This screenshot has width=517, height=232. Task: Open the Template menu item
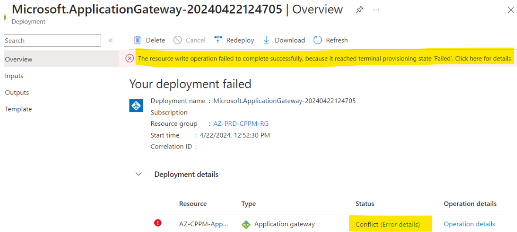pyautogui.click(x=18, y=109)
